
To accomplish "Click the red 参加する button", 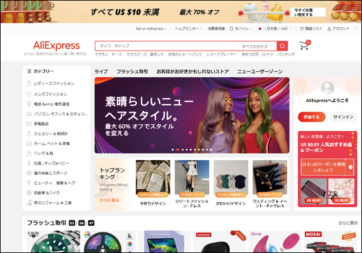I will (x=311, y=117).
